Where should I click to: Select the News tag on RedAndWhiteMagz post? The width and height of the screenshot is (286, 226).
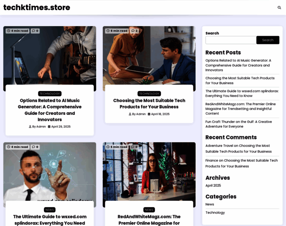click(149, 210)
